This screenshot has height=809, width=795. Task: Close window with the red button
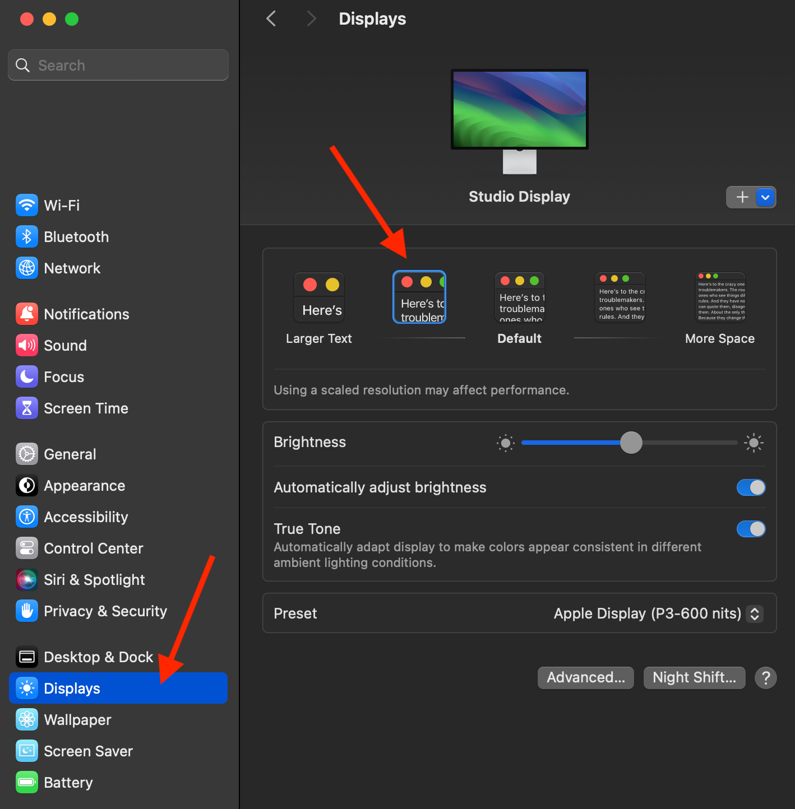point(27,19)
